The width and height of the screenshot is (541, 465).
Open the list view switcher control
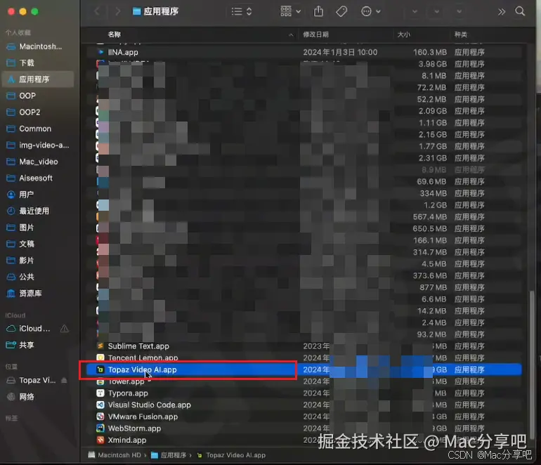[x=242, y=11]
